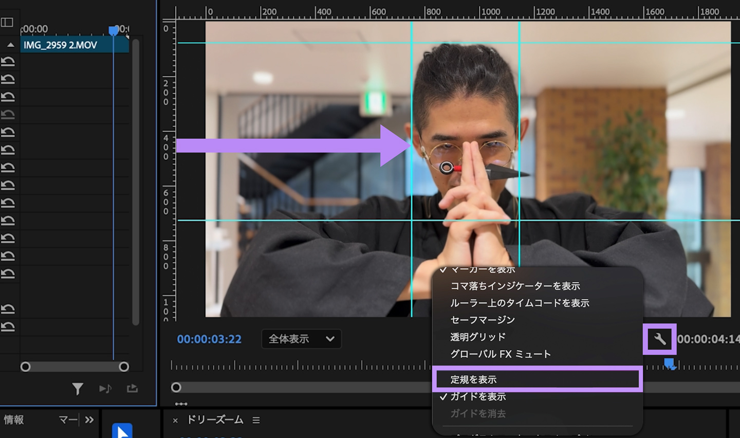Click left handle of Effect Controls zoom bar
Viewport: 740px width, 438px height.
(25, 367)
